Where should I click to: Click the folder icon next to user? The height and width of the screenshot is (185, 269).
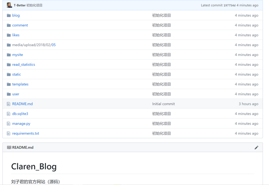pos(9,94)
